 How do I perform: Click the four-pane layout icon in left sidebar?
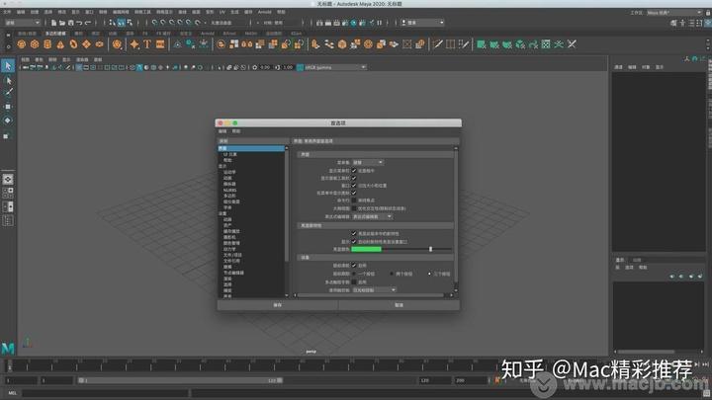(8, 193)
